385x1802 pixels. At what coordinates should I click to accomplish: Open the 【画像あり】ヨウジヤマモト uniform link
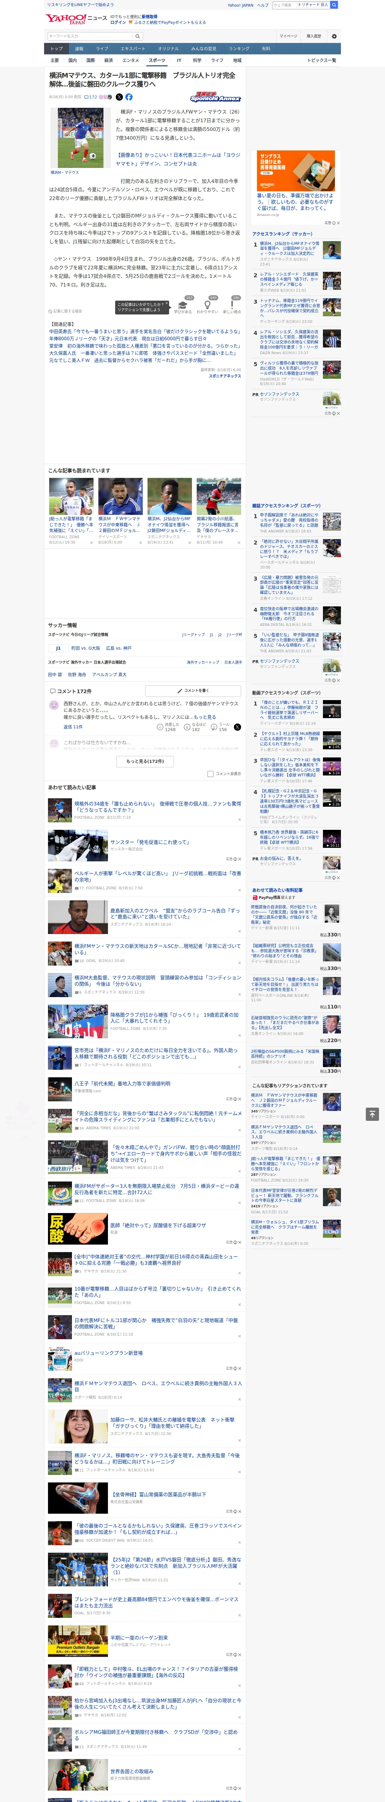178,159
